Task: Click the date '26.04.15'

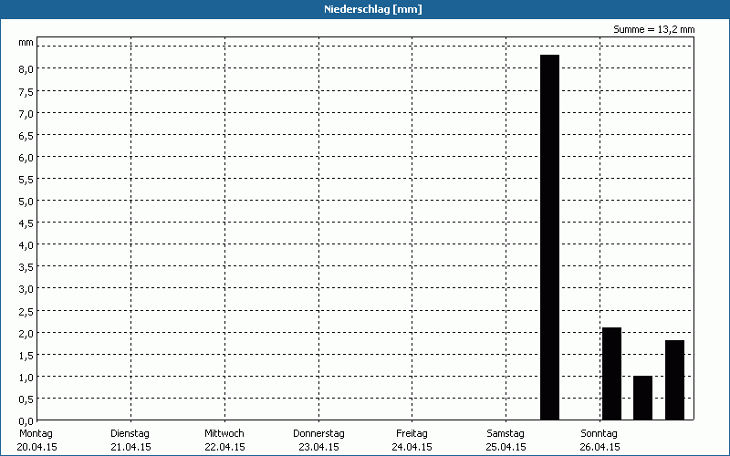Action: pyautogui.click(x=600, y=448)
